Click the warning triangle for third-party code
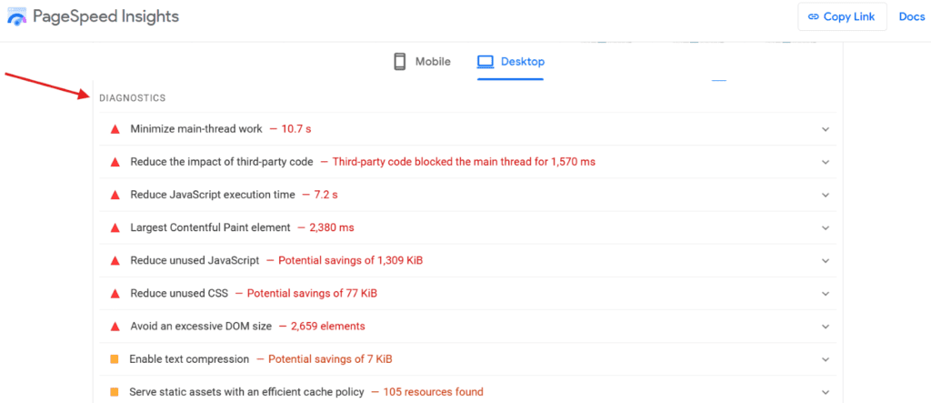 (x=115, y=162)
